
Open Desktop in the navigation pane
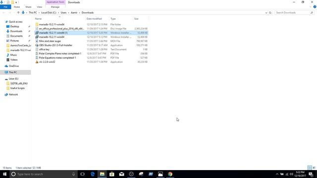click(14, 26)
